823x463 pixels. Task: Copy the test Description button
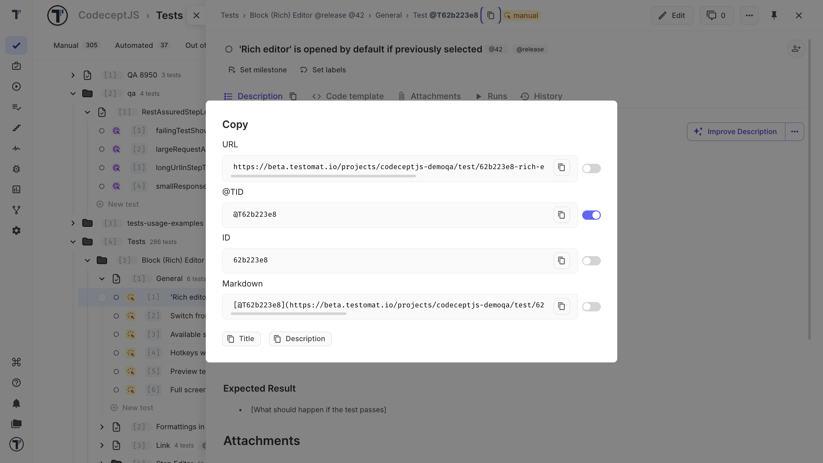[300, 339]
